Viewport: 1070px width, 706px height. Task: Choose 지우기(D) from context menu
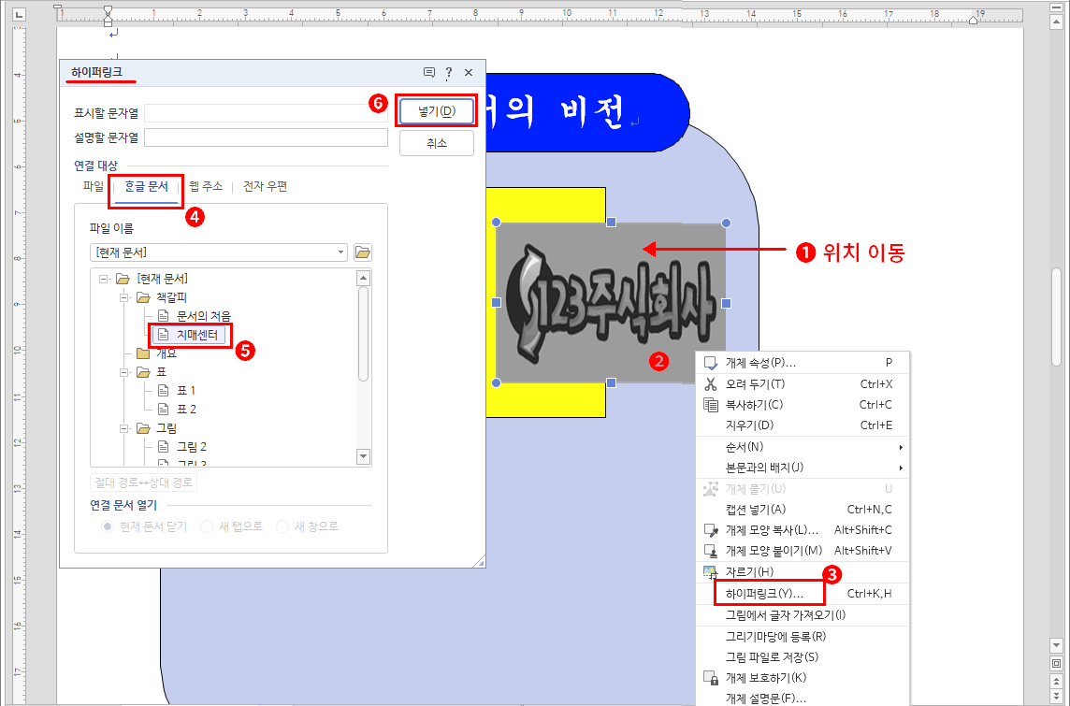point(803,425)
